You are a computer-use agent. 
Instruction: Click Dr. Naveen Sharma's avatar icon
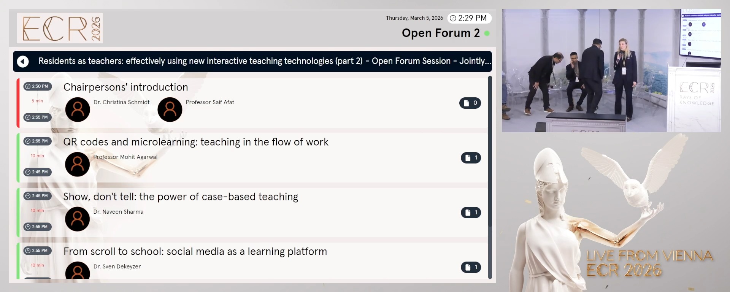coord(78,219)
